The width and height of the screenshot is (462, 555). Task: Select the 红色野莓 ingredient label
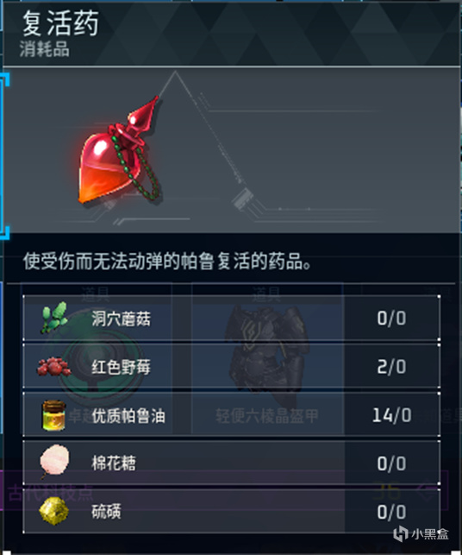[x=121, y=367]
